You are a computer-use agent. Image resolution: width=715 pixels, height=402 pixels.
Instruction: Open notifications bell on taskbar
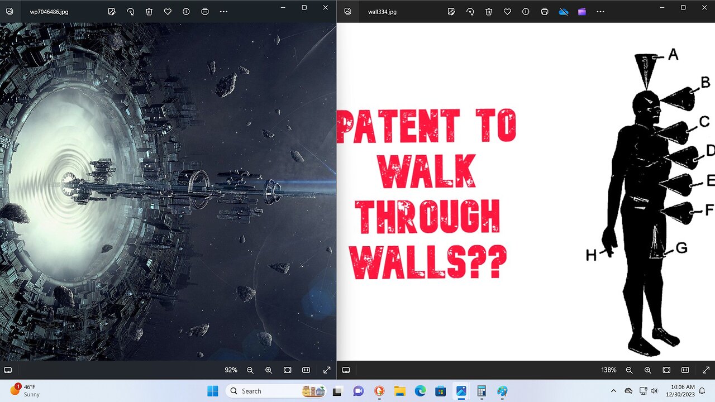pyautogui.click(x=702, y=391)
